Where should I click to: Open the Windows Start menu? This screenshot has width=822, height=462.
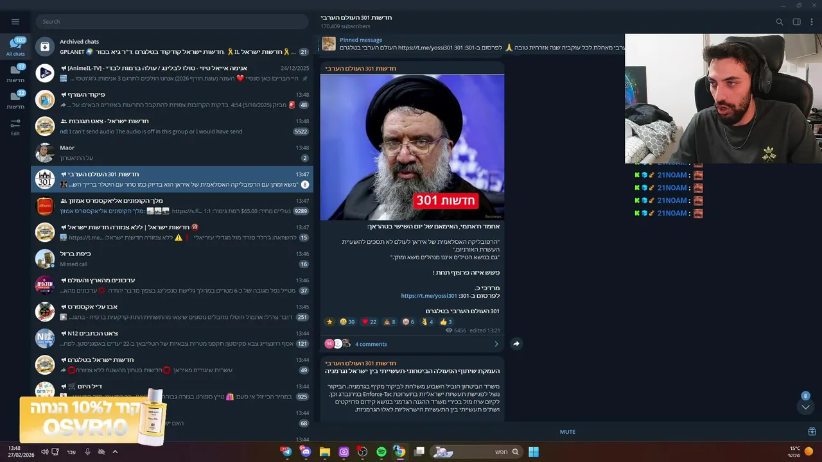pos(534,452)
